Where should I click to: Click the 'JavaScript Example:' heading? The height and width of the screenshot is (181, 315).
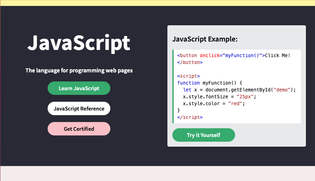[x=205, y=39]
